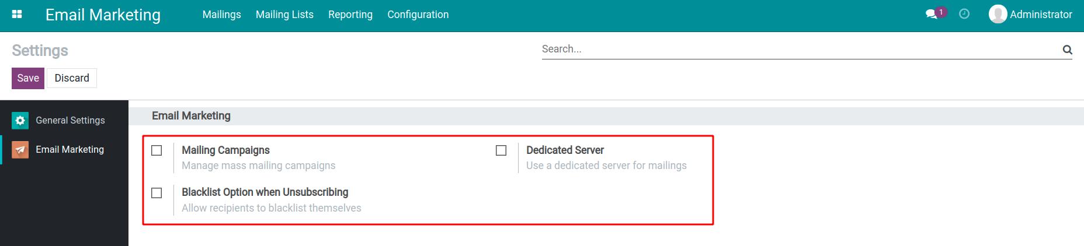1084x246 pixels.
Task: Open the Mailing Lists menu
Action: point(284,15)
